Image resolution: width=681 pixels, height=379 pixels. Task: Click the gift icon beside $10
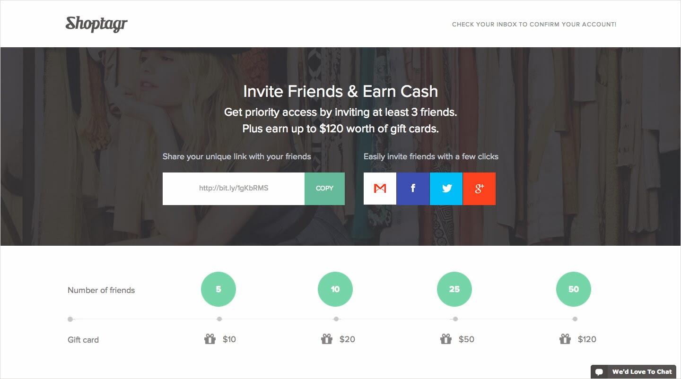point(210,339)
